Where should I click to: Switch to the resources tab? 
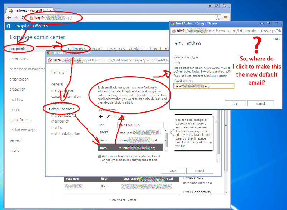[116, 49]
